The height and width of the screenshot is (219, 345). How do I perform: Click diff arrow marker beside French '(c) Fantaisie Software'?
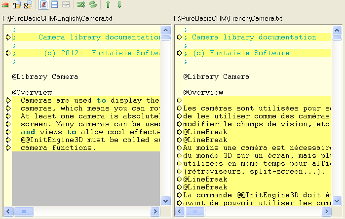pos(179,53)
